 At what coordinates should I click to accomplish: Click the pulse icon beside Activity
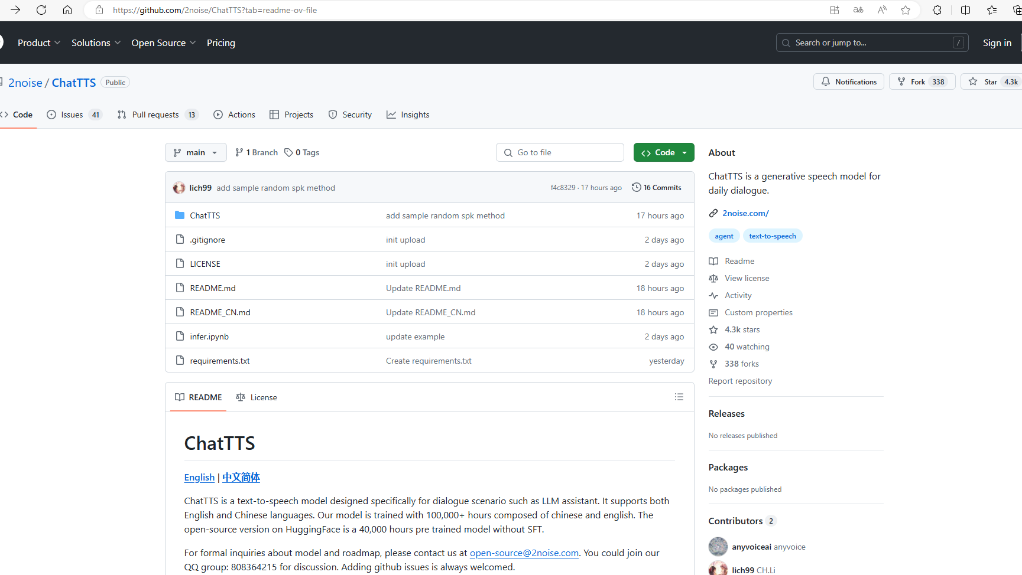click(x=713, y=296)
